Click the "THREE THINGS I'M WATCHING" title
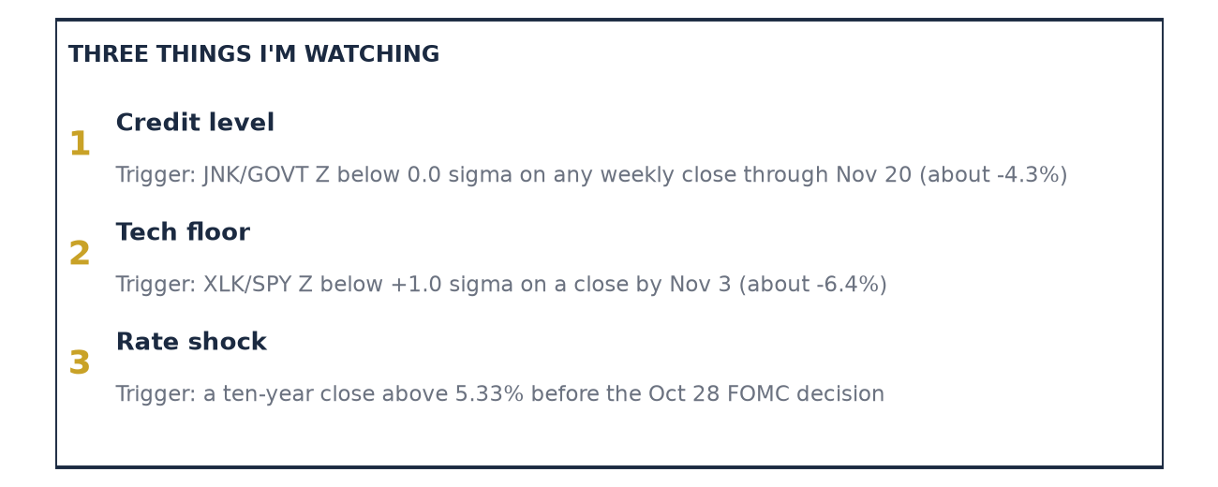This screenshot has width=1218, height=487. click(x=254, y=55)
